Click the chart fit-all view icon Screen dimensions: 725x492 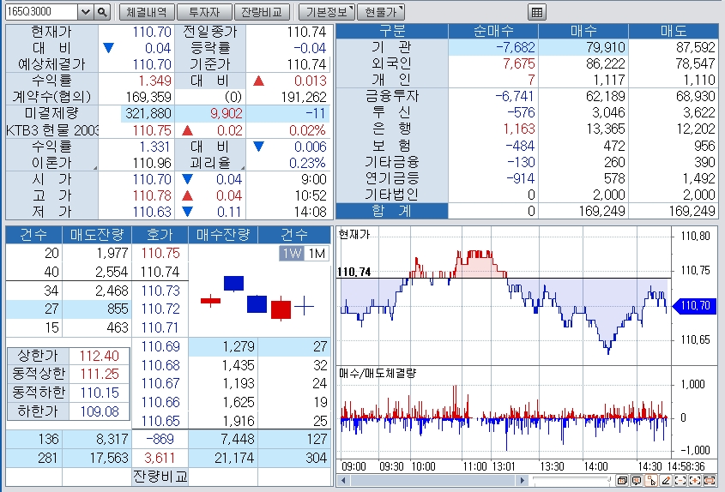click(x=710, y=481)
